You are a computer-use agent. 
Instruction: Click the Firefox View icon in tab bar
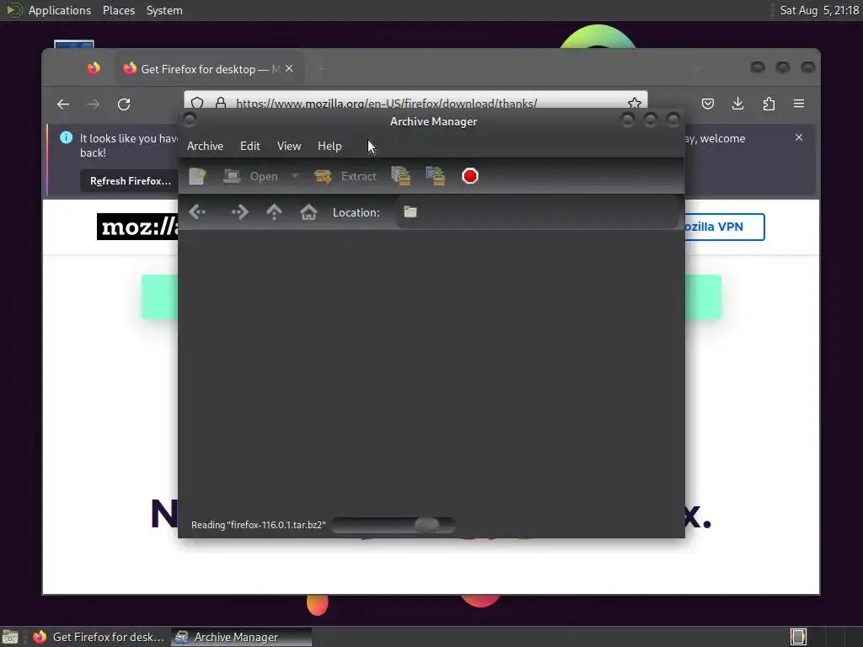click(x=94, y=68)
